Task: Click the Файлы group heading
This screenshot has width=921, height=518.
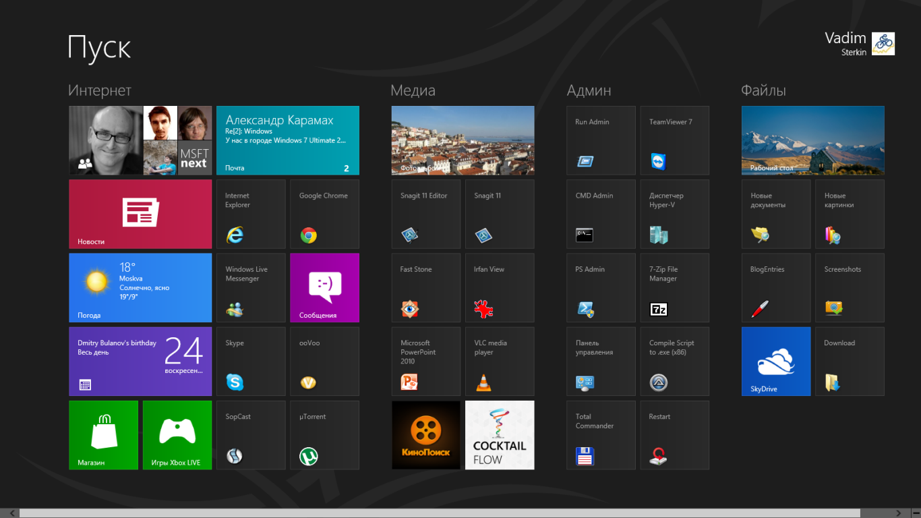Action: click(763, 90)
